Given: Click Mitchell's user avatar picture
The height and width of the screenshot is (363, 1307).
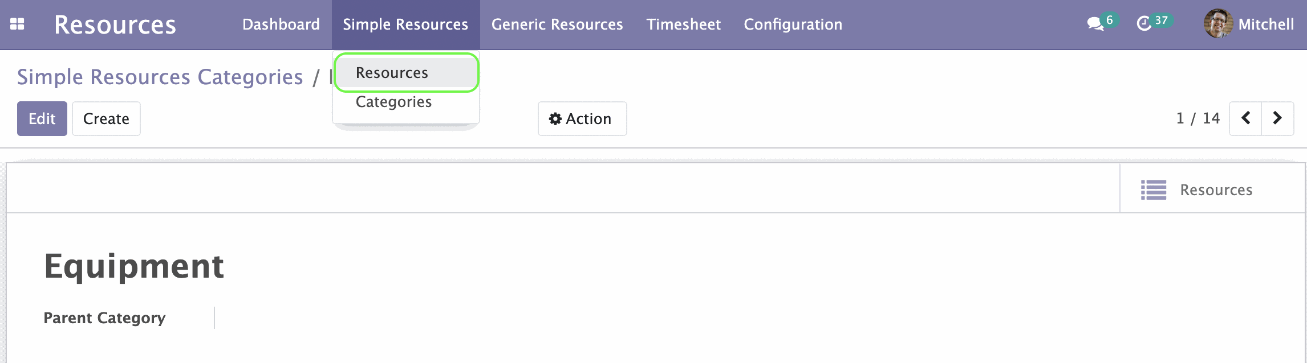Looking at the screenshot, I should point(1218,24).
